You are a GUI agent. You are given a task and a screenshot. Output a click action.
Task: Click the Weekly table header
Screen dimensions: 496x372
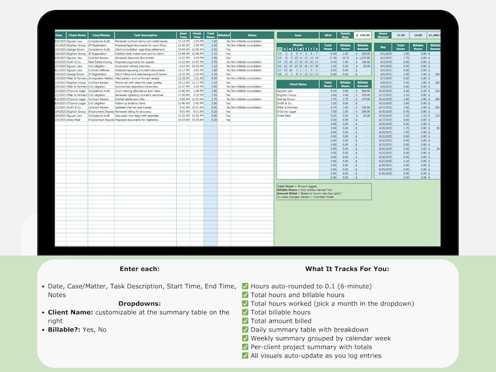[298, 45]
